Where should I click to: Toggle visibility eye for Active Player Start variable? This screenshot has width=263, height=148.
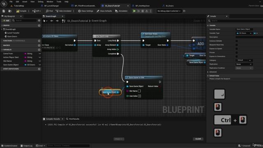40,58
